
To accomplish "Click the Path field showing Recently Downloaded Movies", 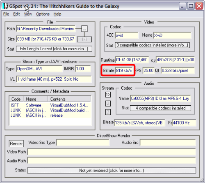I will (x=46, y=29).
